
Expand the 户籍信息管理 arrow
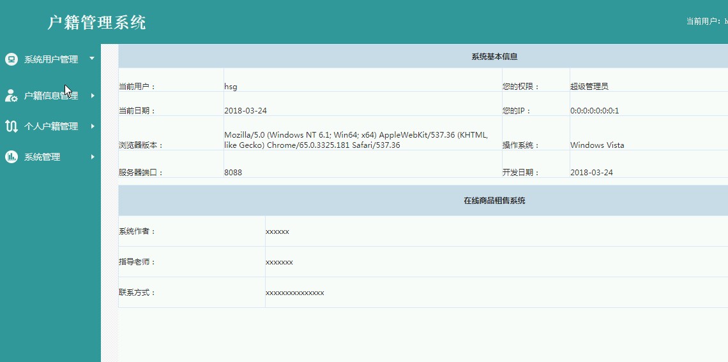93,96
